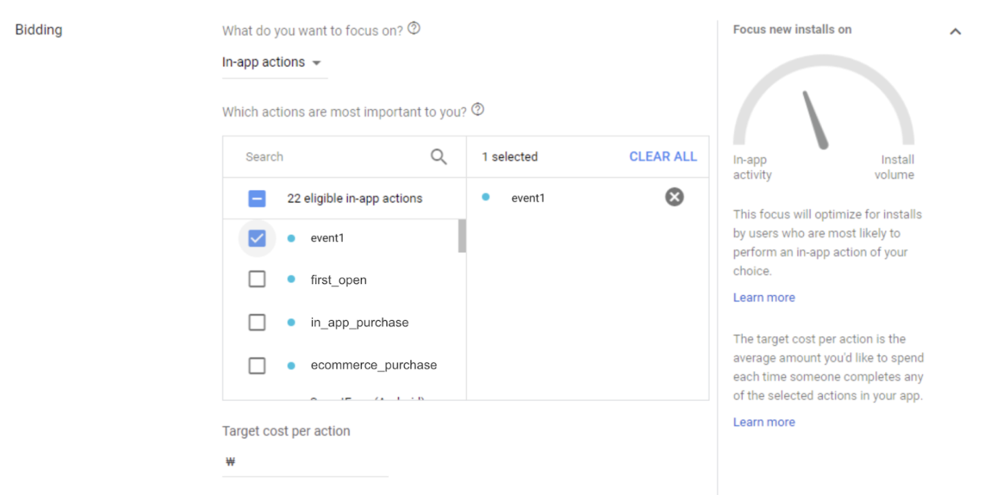Screen dimensions: 982x495
Task: Click the search magnifier icon
Action: 438,157
